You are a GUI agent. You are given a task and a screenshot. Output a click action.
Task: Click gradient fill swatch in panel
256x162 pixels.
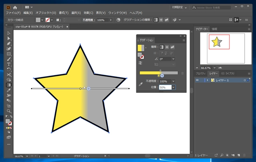[x=141, y=48]
